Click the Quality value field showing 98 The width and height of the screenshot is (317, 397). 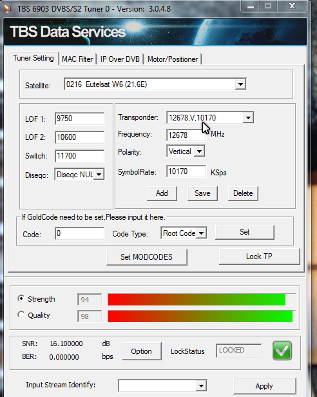(90, 316)
